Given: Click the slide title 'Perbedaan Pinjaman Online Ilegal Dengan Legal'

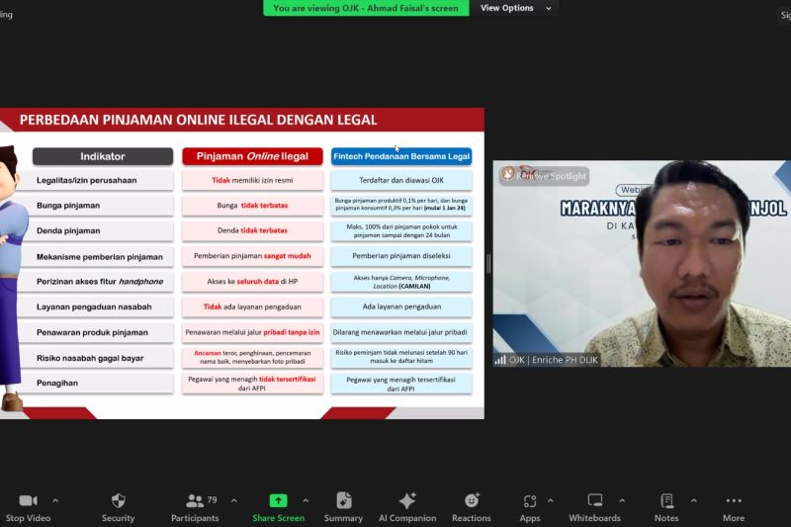Looking at the screenshot, I should [x=198, y=120].
